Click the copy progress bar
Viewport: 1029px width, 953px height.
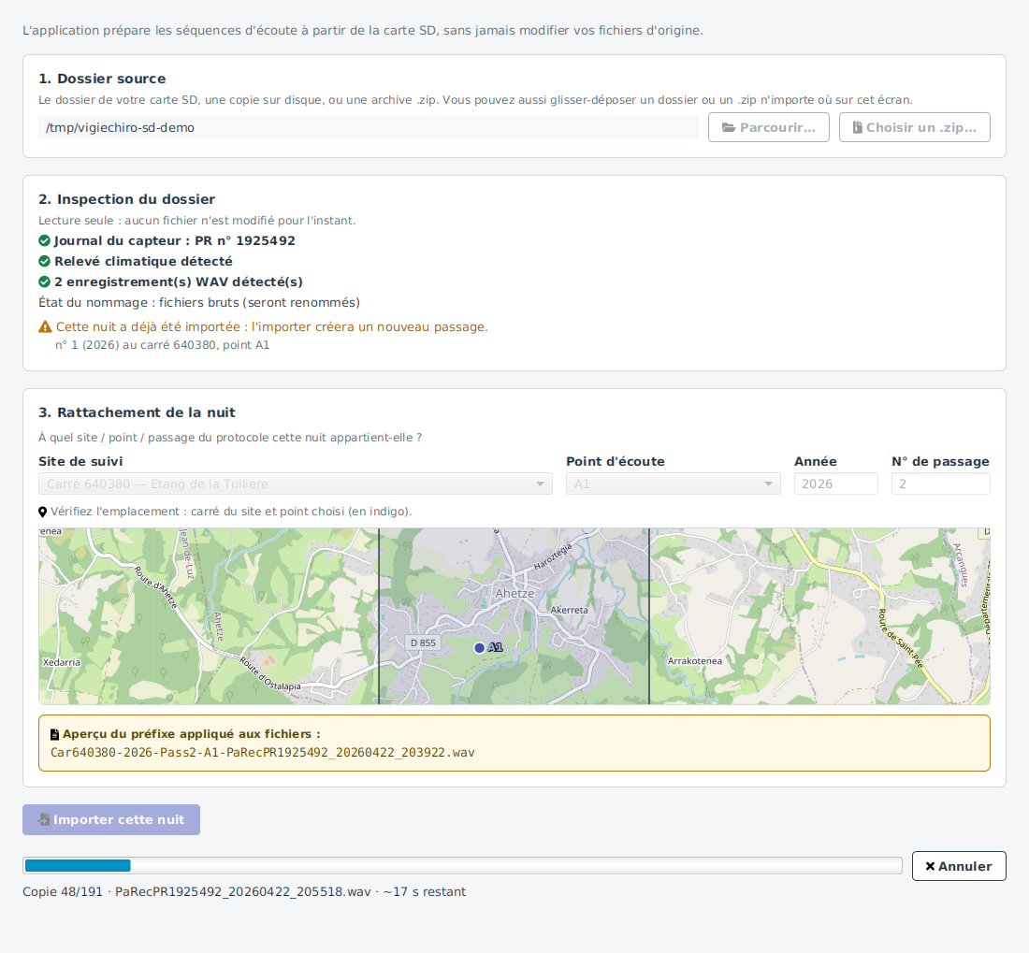[x=463, y=866]
